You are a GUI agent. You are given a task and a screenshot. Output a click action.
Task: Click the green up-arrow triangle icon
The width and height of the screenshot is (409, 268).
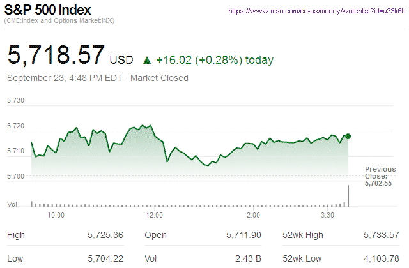[x=147, y=60]
